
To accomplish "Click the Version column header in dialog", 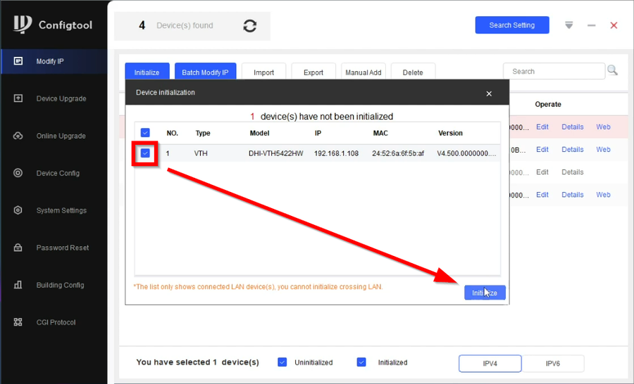I will (450, 133).
